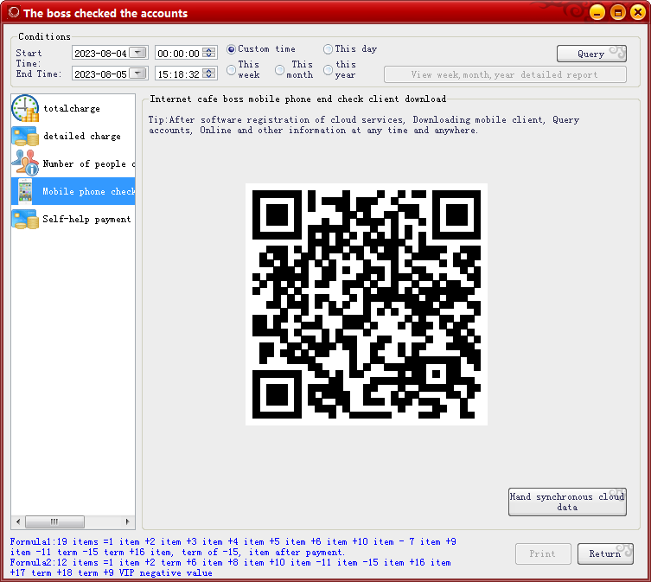Click Hand synchronous cloud data button

click(567, 502)
